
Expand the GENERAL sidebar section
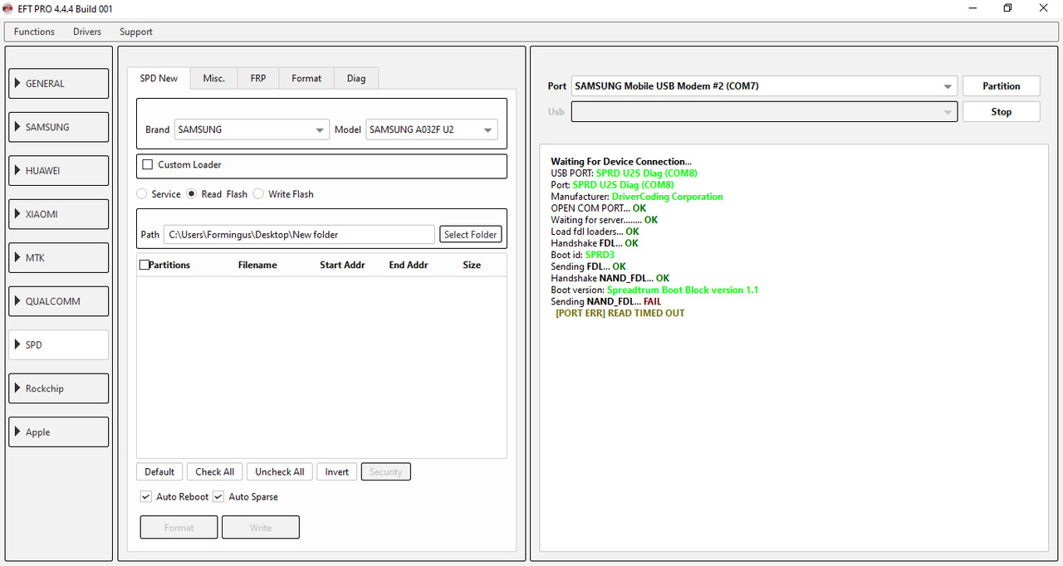[59, 84]
